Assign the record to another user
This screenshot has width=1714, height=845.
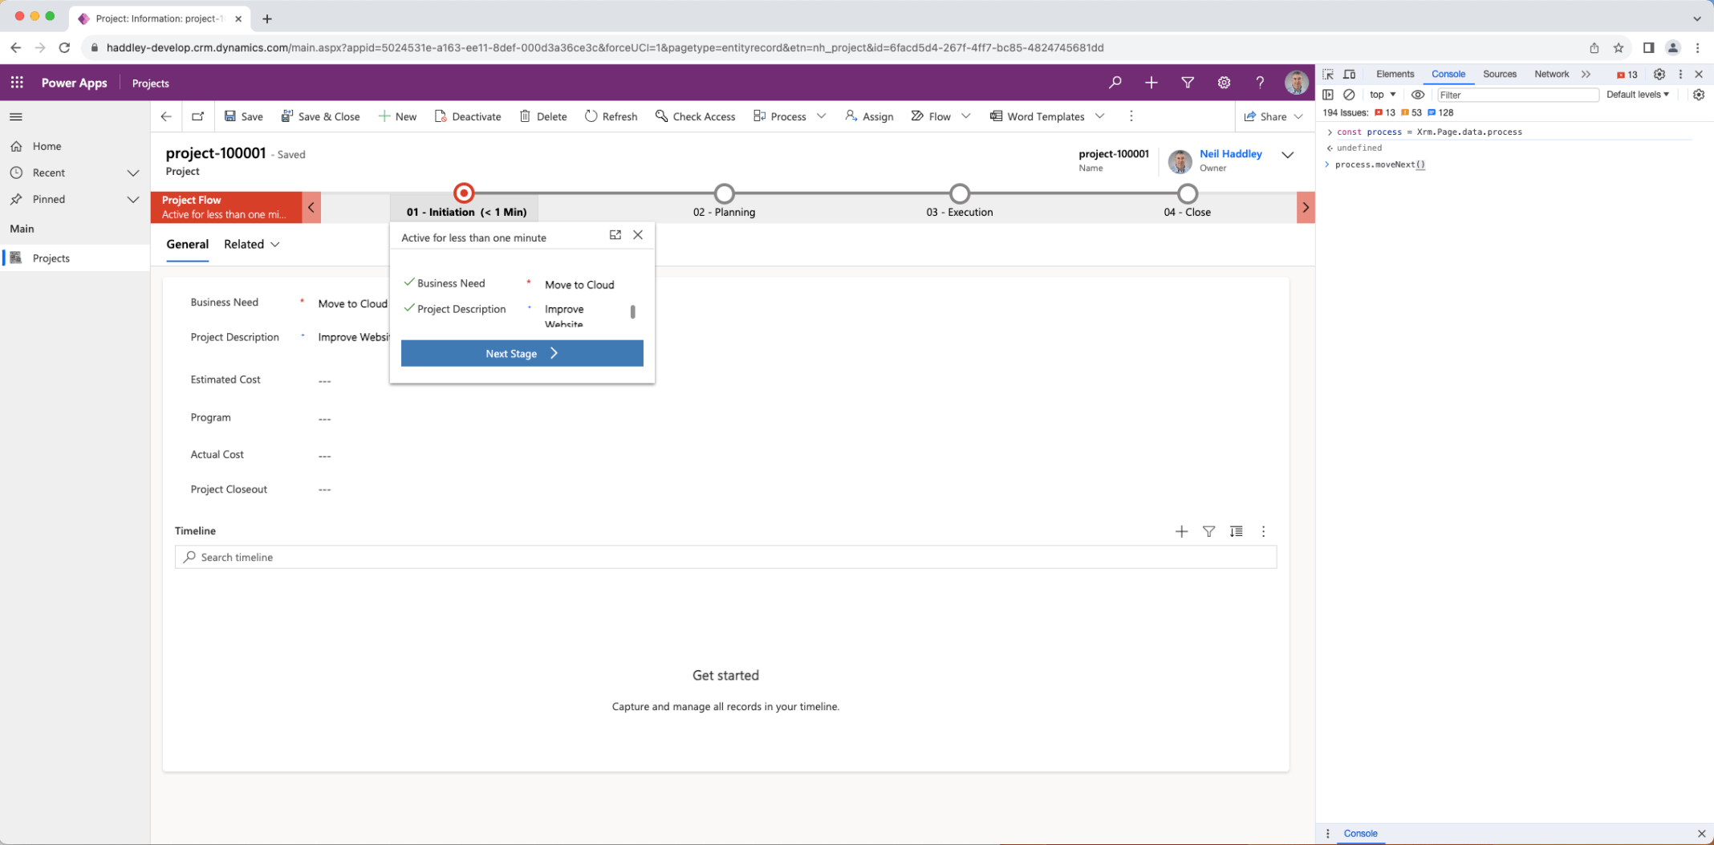point(869,116)
